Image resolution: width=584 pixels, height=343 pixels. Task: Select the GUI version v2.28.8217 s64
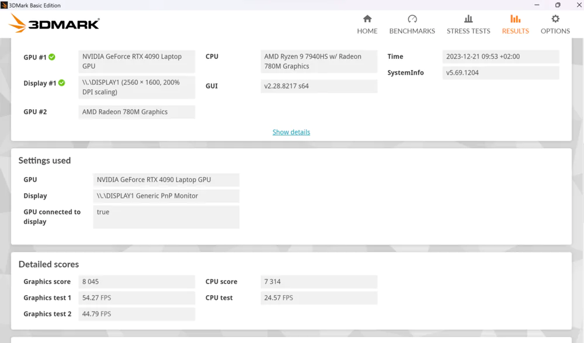coord(319,86)
